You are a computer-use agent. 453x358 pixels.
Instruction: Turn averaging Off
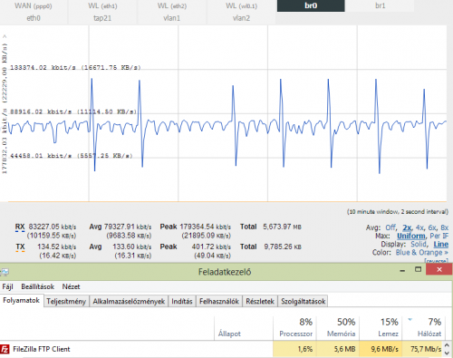click(x=390, y=227)
